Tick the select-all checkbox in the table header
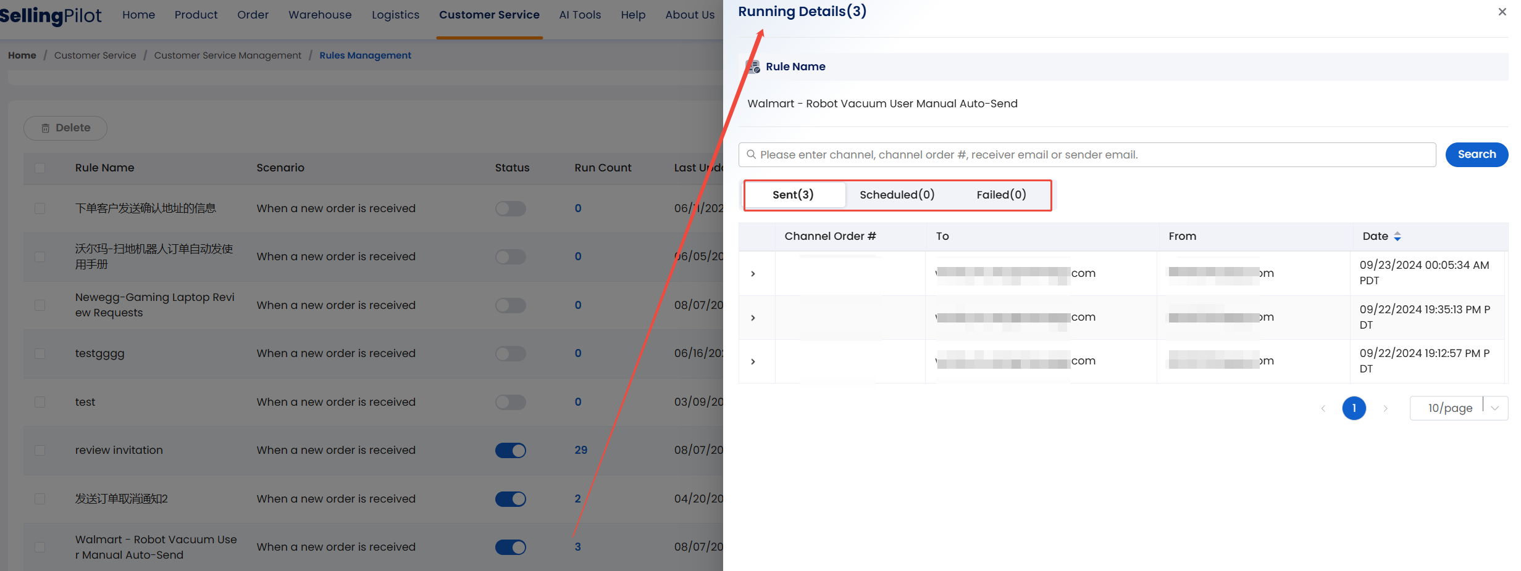Image resolution: width=1521 pixels, height=571 pixels. click(x=40, y=168)
